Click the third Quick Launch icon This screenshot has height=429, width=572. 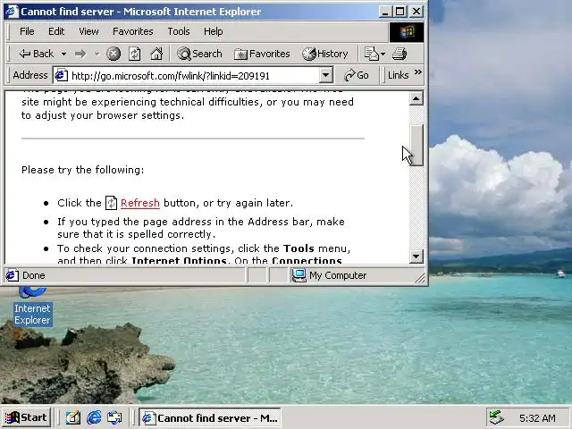point(114,417)
